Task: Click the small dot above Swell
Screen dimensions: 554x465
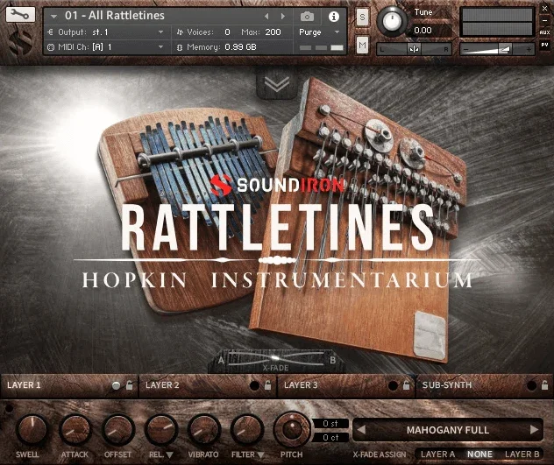Action: tap(9, 408)
